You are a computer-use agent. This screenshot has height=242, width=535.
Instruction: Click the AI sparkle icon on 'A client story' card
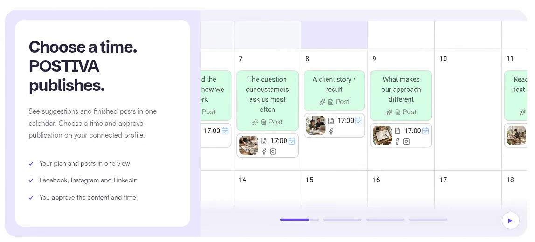click(x=322, y=102)
